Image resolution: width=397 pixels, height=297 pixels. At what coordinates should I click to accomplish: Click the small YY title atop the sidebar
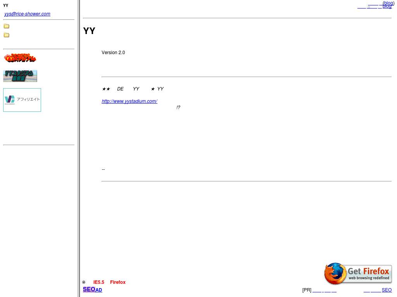coord(6,5)
